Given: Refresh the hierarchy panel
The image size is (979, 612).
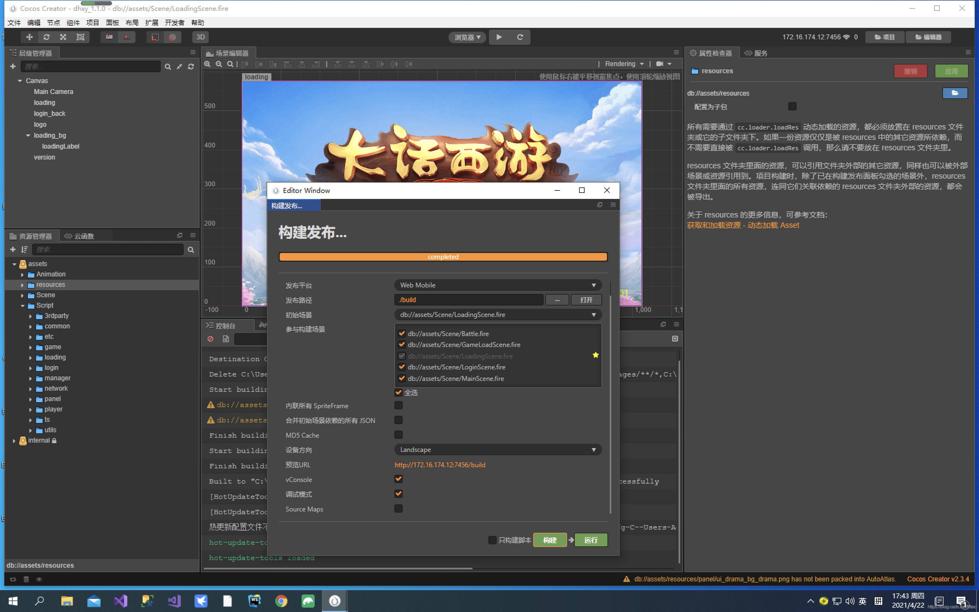Looking at the screenshot, I should click(x=191, y=67).
